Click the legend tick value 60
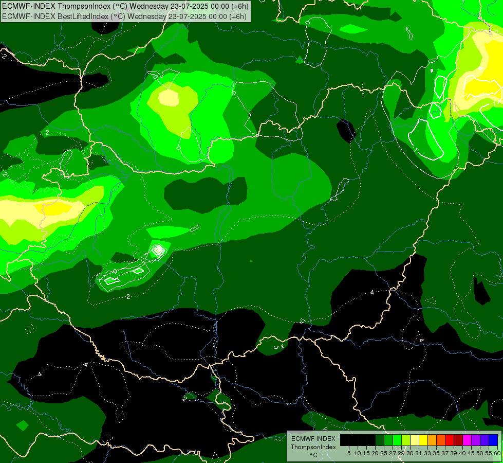Viewport: 503px width, 463px height. pos(497,453)
